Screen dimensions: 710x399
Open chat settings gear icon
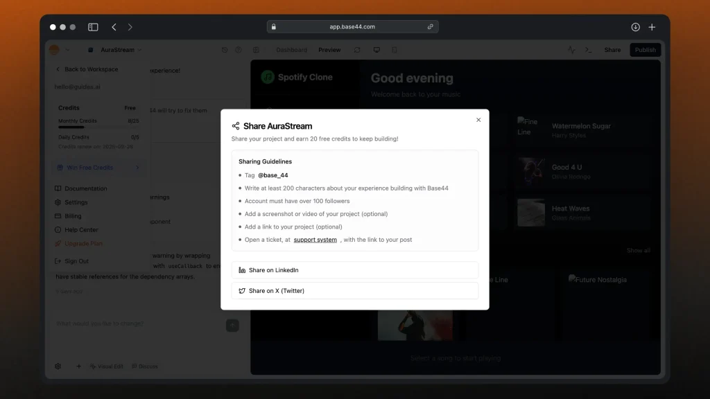coord(58,366)
